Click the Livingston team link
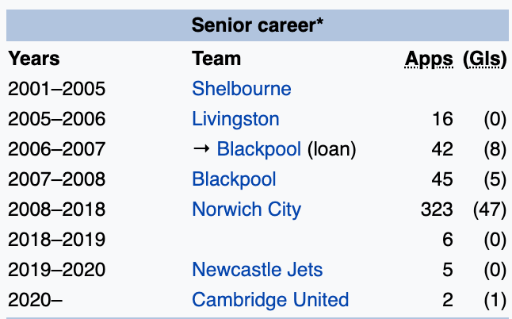This screenshot has width=512, height=319. click(235, 119)
